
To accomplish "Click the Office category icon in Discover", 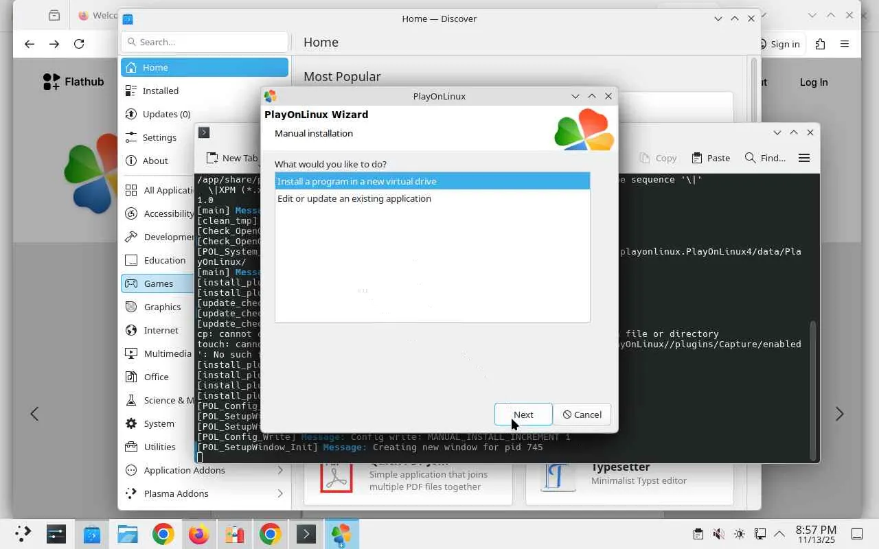I will (131, 377).
